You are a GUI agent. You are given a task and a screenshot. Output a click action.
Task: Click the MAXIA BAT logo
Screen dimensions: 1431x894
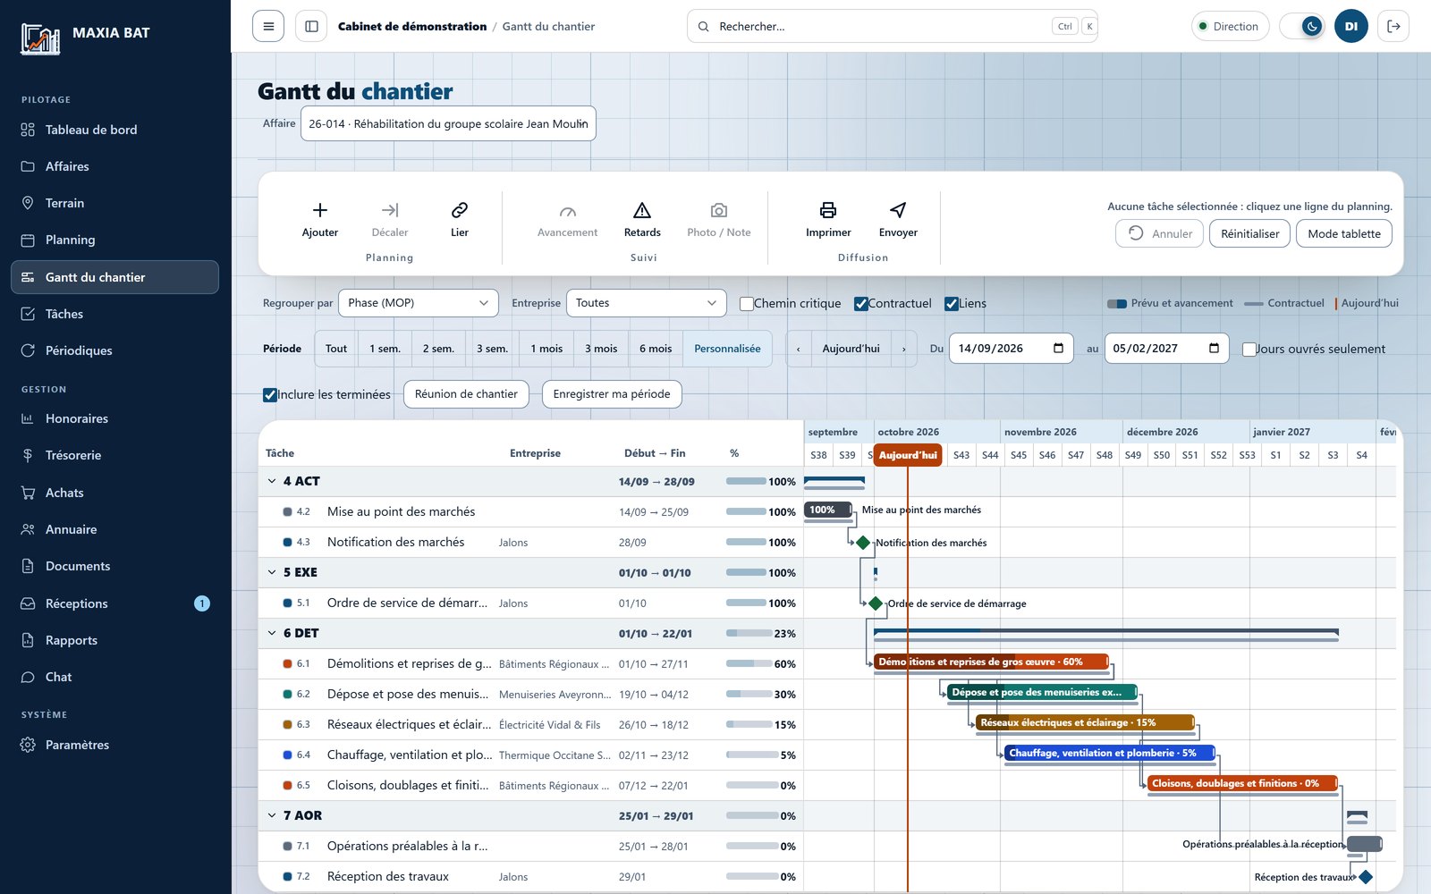[40, 39]
